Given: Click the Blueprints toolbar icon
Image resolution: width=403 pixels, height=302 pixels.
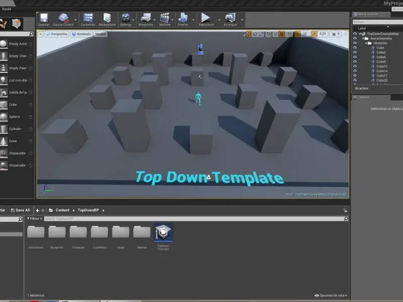Looking at the screenshot, I should click(146, 20).
